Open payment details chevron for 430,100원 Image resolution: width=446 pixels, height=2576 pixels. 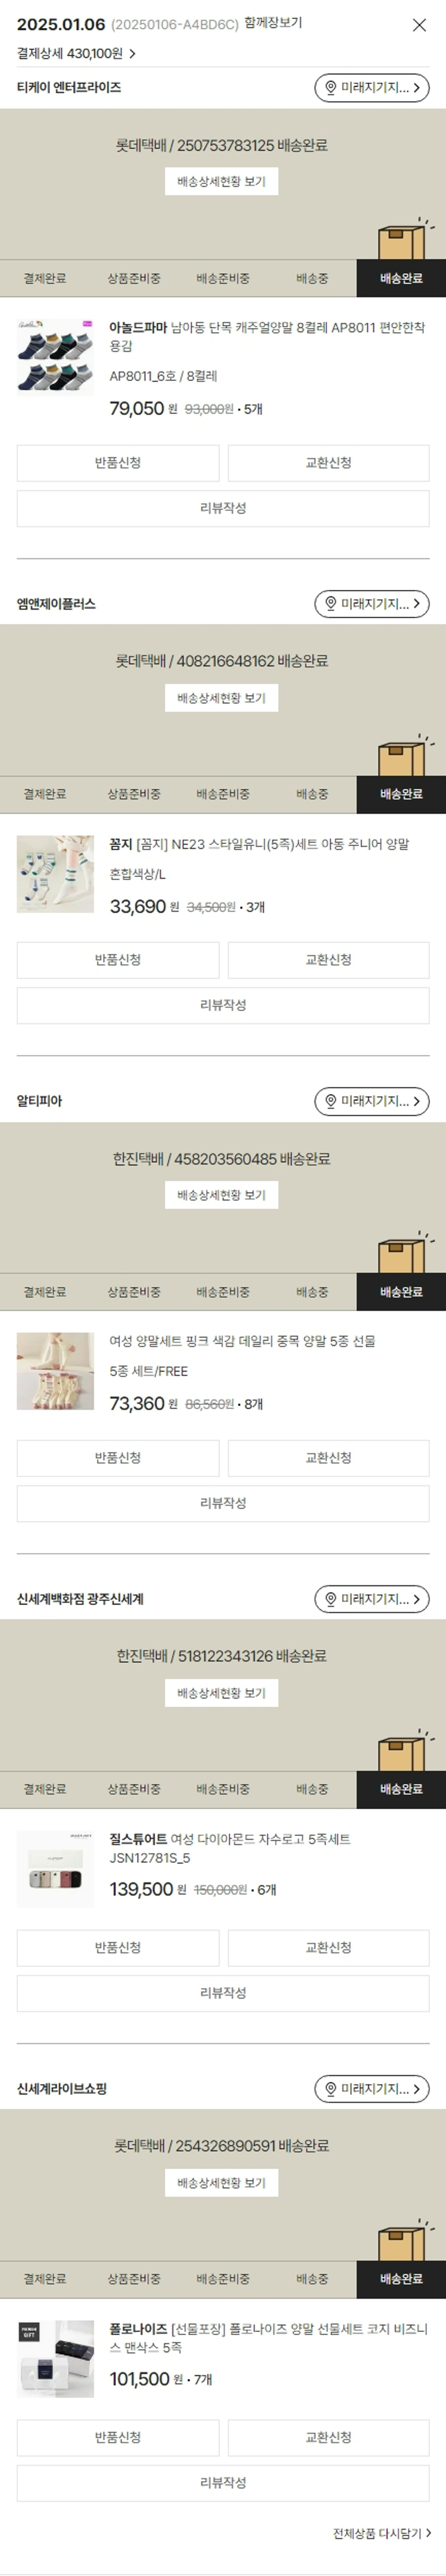132,53
